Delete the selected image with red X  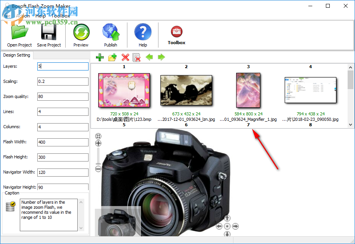(125, 57)
